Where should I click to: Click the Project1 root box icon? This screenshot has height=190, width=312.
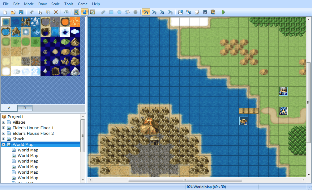pos(4,117)
